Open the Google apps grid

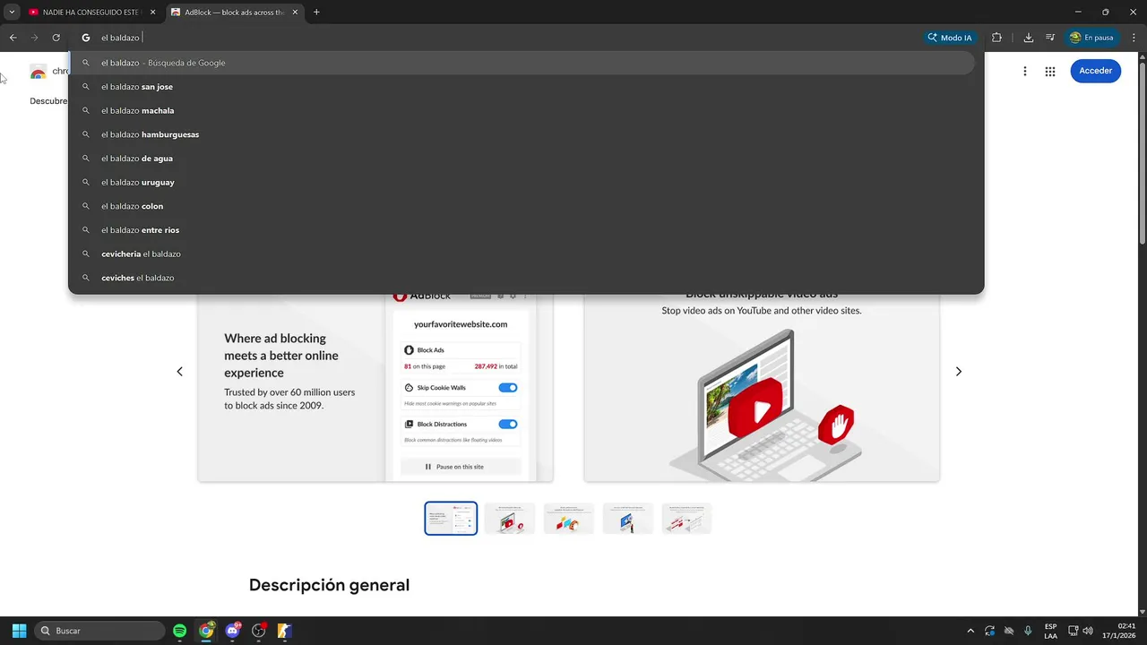[1050, 71]
